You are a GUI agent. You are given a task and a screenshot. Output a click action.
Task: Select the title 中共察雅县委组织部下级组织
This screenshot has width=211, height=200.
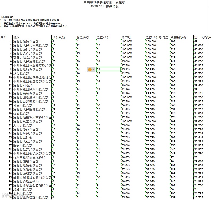click(104, 2)
